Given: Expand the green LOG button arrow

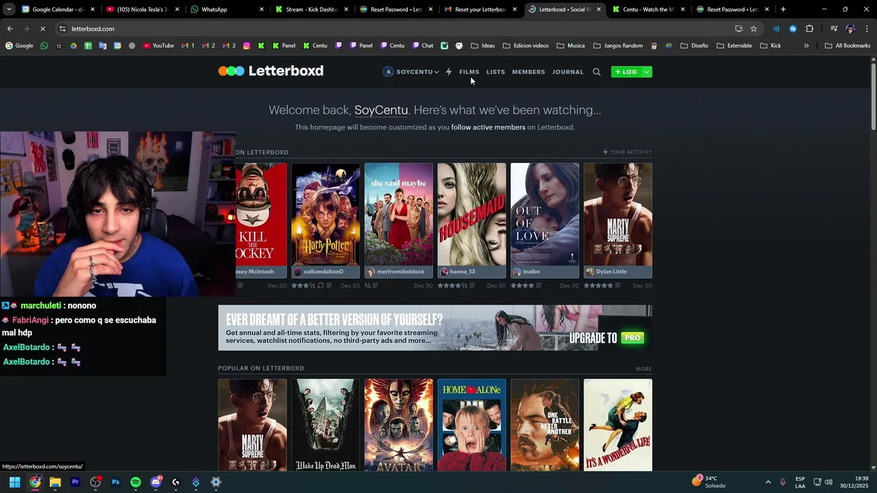Looking at the screenshot, I should pos(647,72).
